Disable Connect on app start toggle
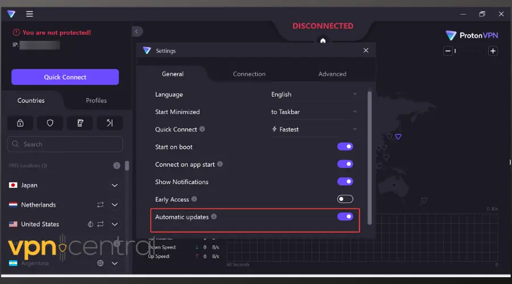The width and height of the screenshot is (512, 284). coord(345,164)
